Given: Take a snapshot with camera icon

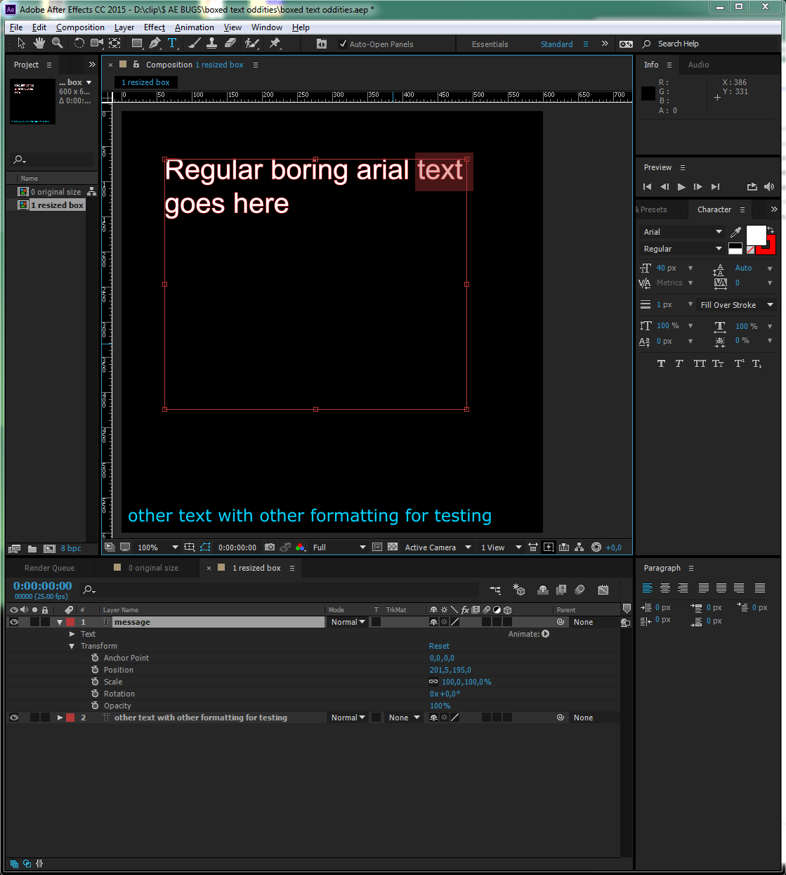Looking at the screenshot, I should 270,547.
